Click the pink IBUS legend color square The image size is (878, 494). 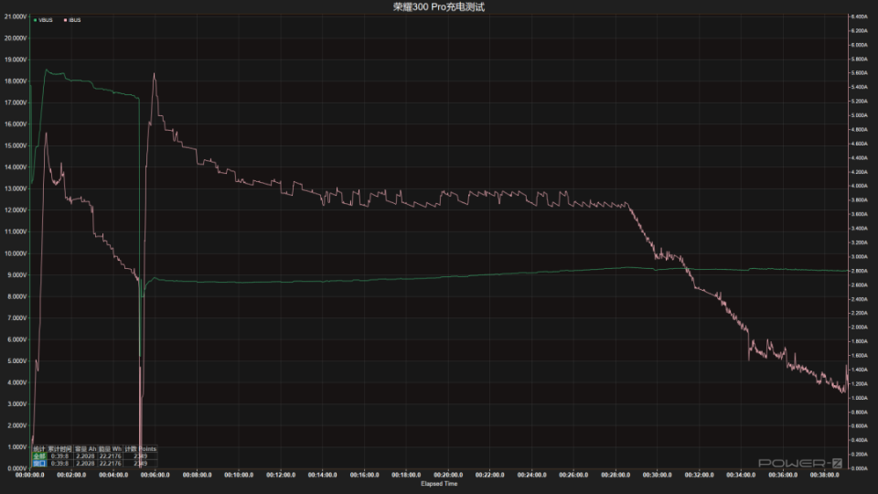click(65, 20)
